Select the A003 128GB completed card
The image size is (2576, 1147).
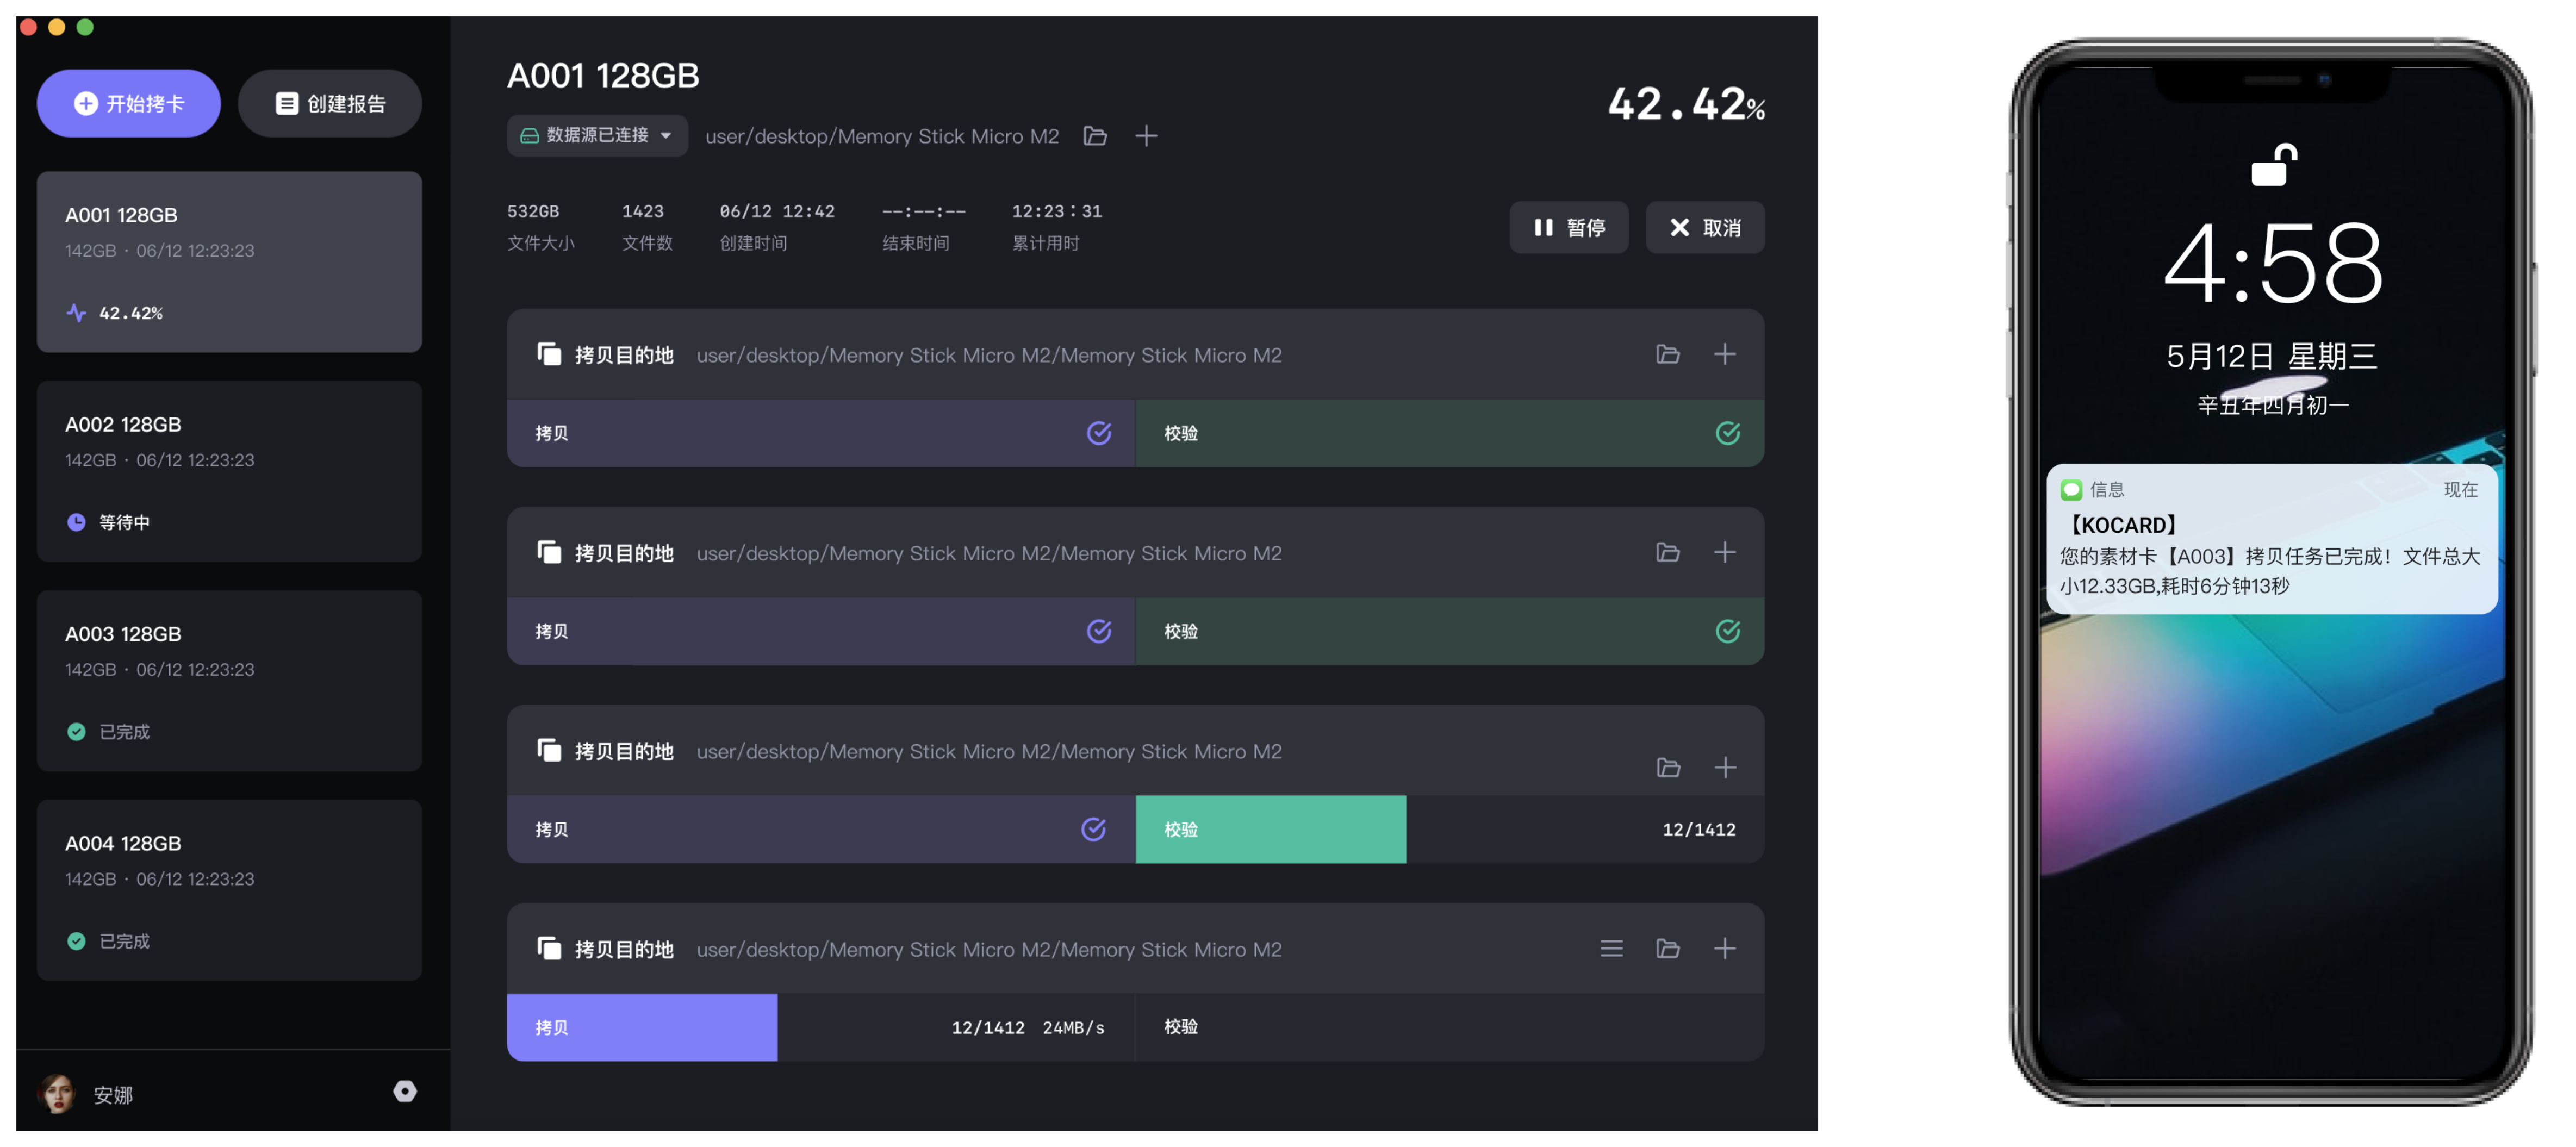pos(229,680)
